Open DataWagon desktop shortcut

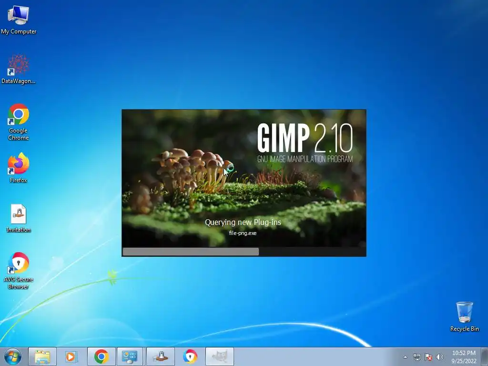(x=19, y=69)
